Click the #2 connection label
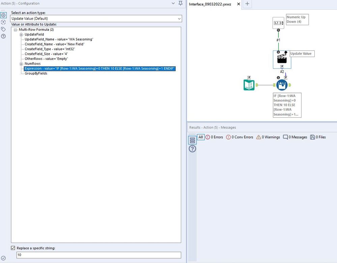Image resolution: width=337 pixels, height=263 pixels. click(x=282, y=72)
